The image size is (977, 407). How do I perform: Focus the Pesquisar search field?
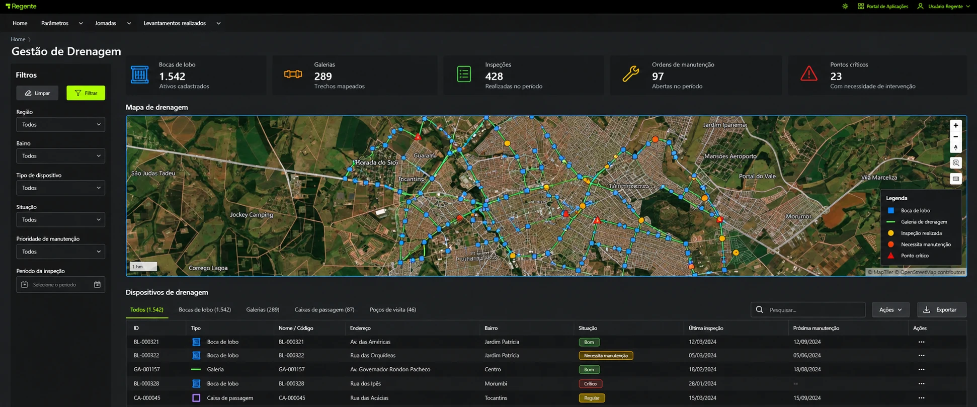(808, 310)
